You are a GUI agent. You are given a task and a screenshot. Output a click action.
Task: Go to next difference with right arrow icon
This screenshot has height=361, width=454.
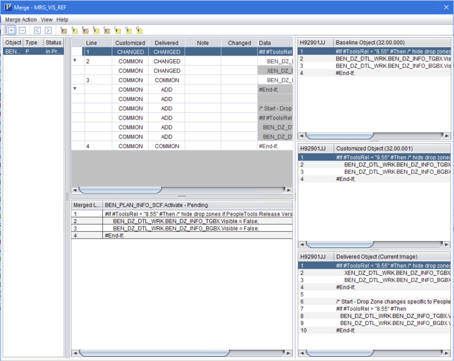pyautogui.click(x=49, y=30)
